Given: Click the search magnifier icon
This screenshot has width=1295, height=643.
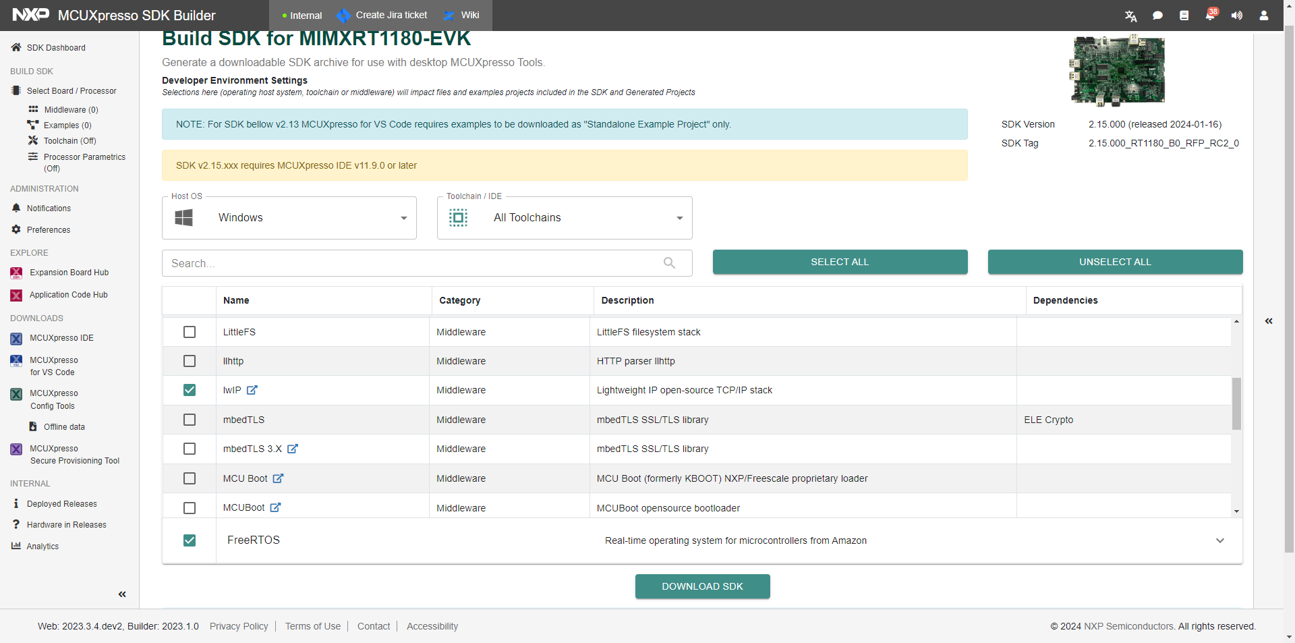Looking at the screenshot, I should coord(669,263).
